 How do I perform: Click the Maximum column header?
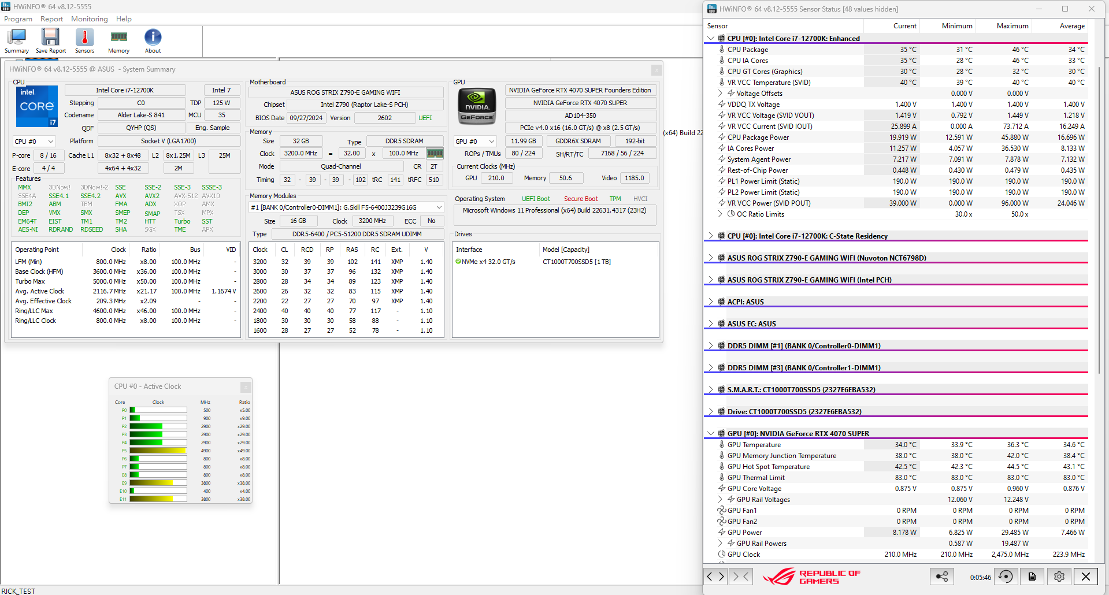coord(1004,26)
